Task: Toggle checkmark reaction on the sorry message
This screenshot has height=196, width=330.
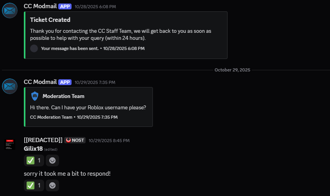Action: (x=34, y=185)
